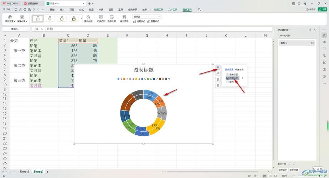Click the 重置样式 reset style button

(x=153, y=21)
